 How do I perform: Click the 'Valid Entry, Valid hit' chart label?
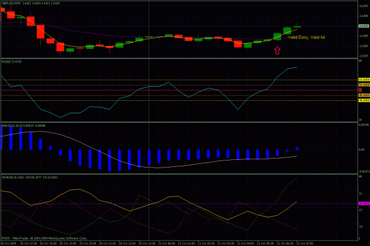point(306,37)
